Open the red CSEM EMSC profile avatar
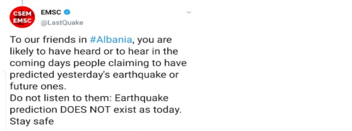 (22, 17)
